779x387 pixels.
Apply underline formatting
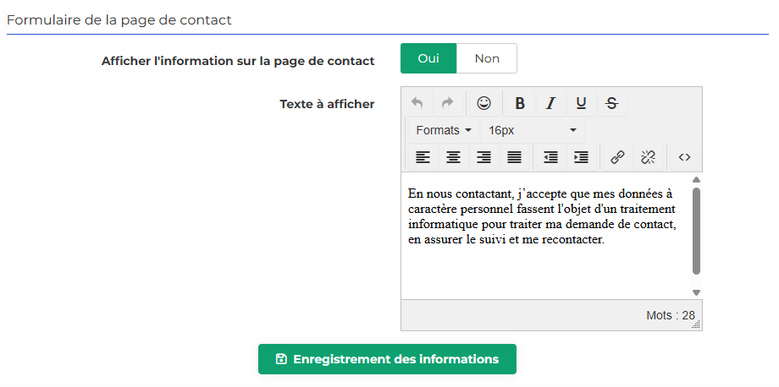[x=581, y=103]
